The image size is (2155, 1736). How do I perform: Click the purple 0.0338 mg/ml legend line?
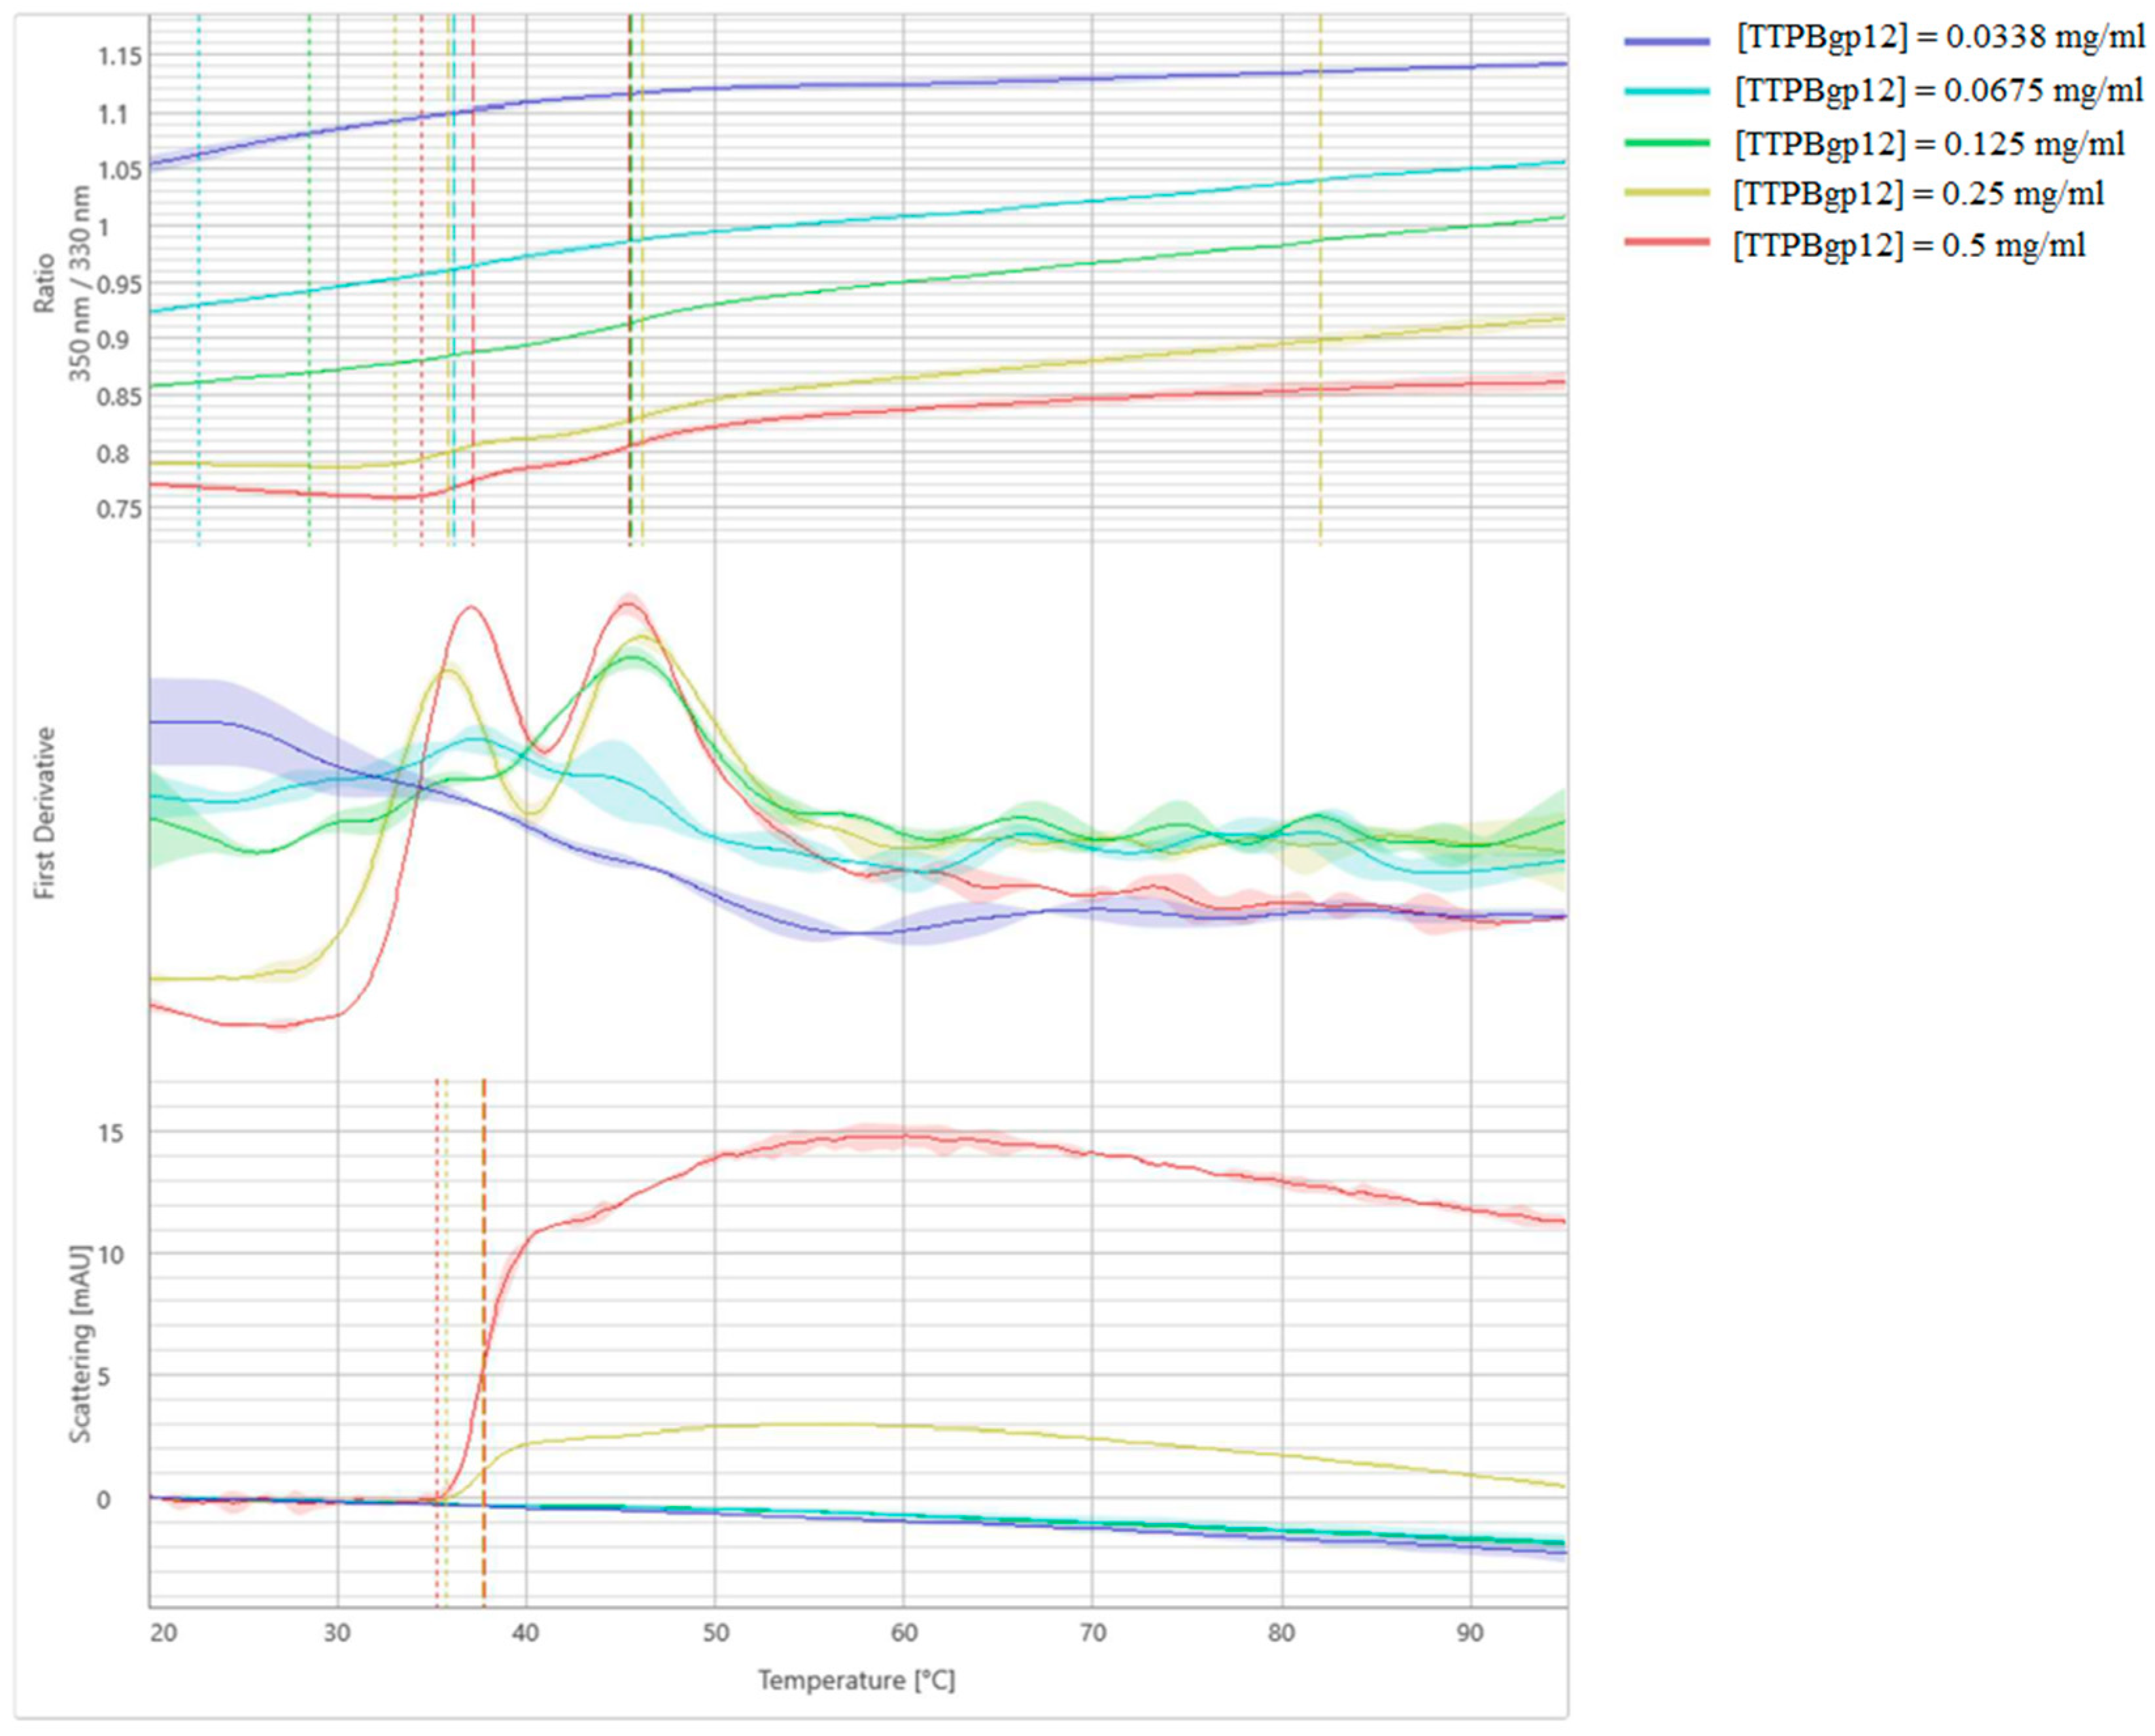point(1667,41)
